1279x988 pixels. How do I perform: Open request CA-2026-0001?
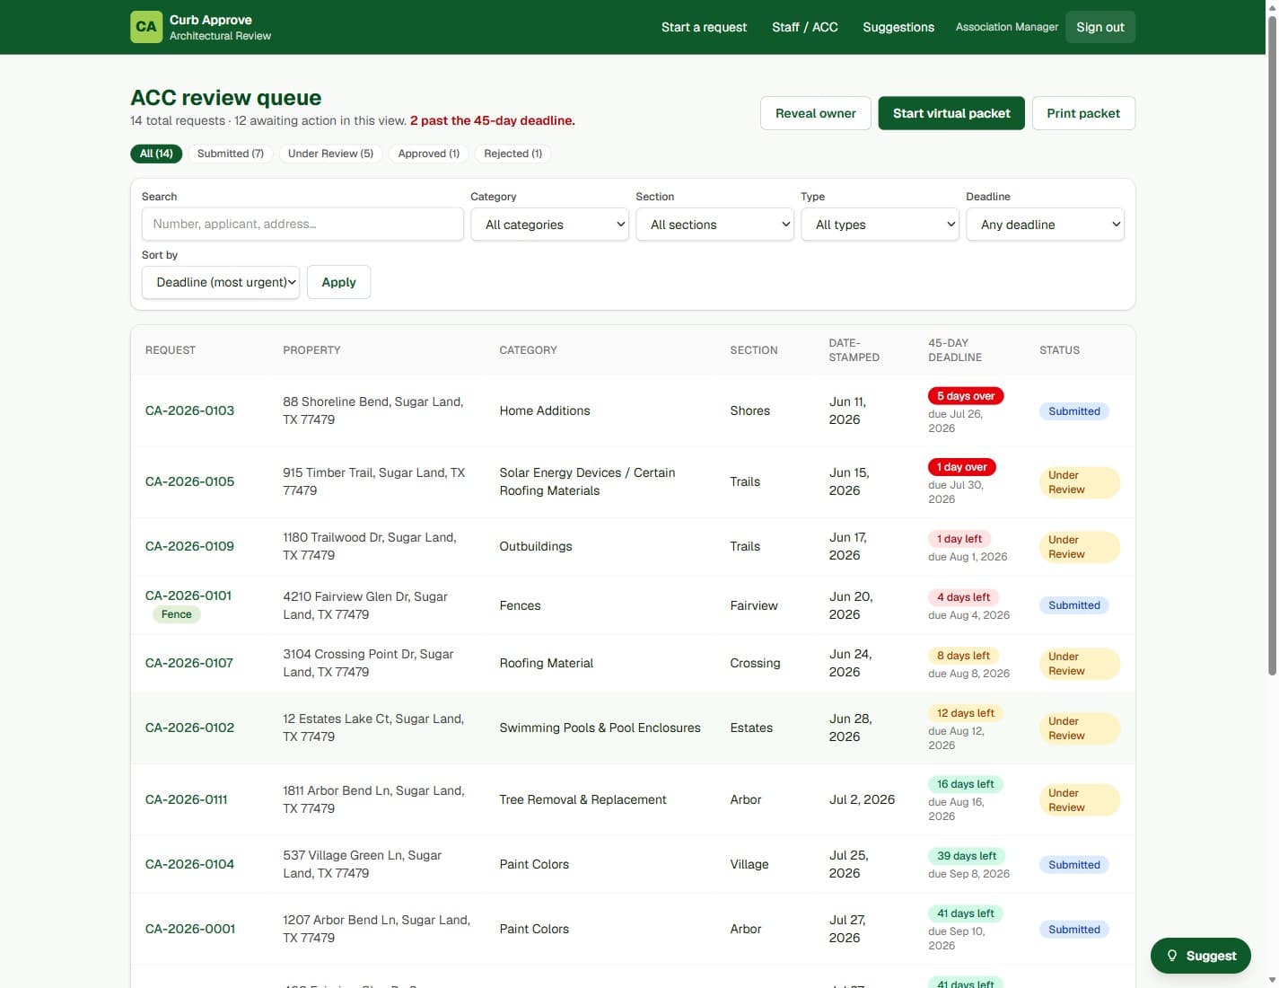point(190,929)
